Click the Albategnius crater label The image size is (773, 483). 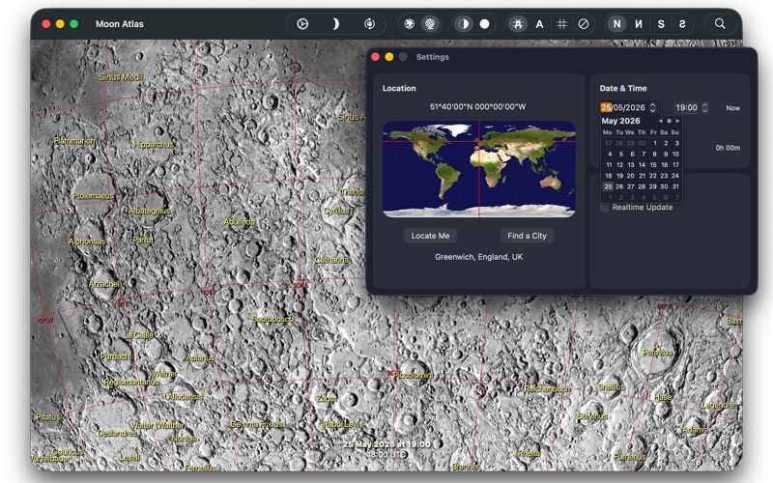[150, 211]
